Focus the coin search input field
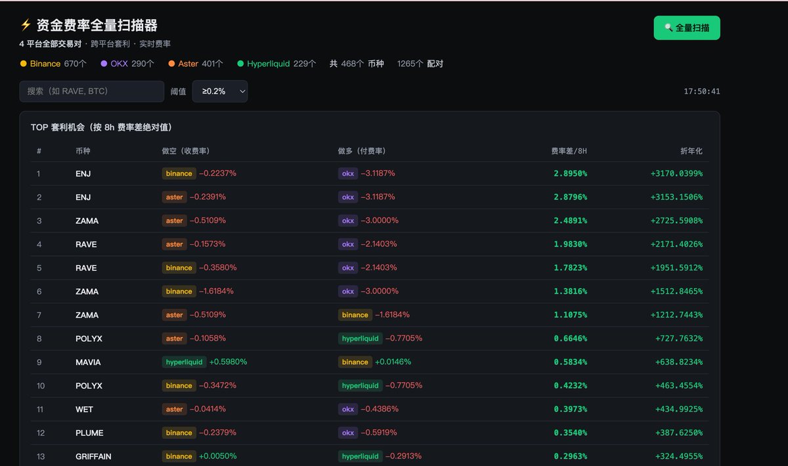 (92, 91)
